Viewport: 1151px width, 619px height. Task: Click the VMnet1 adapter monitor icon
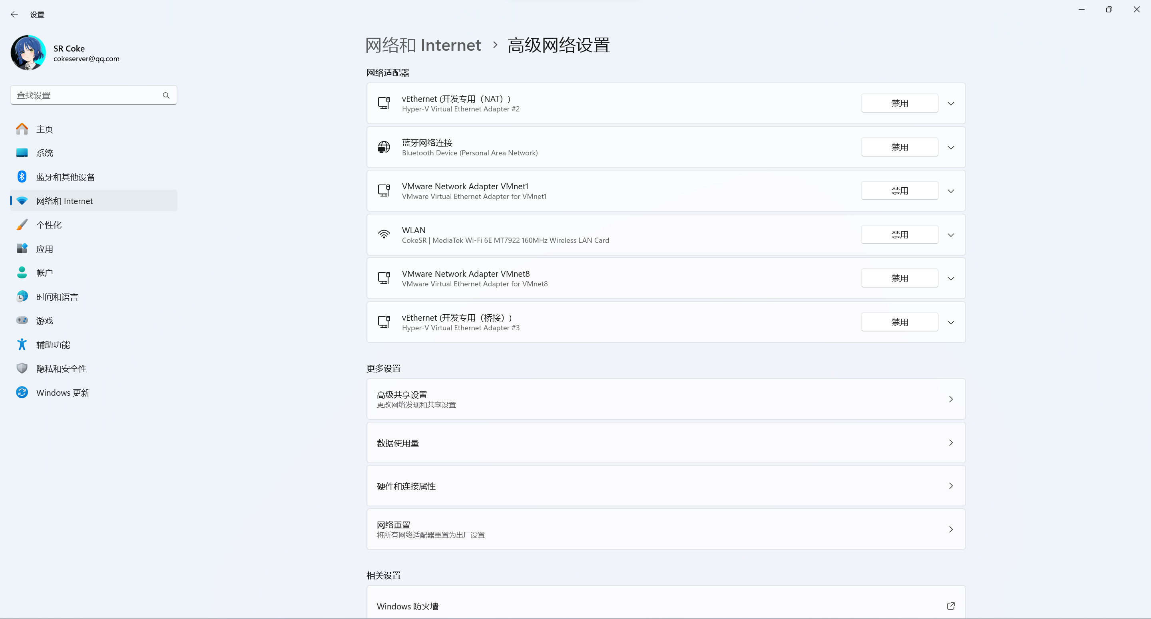coord(384,191)
